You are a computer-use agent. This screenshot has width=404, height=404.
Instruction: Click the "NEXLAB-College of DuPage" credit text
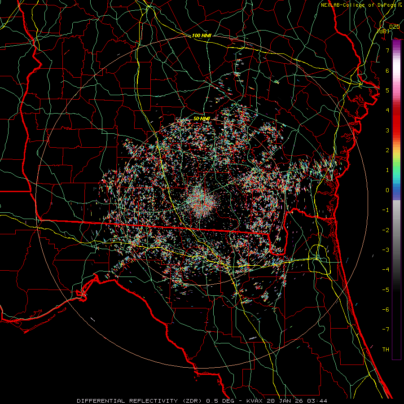click(x=360, y=5)
